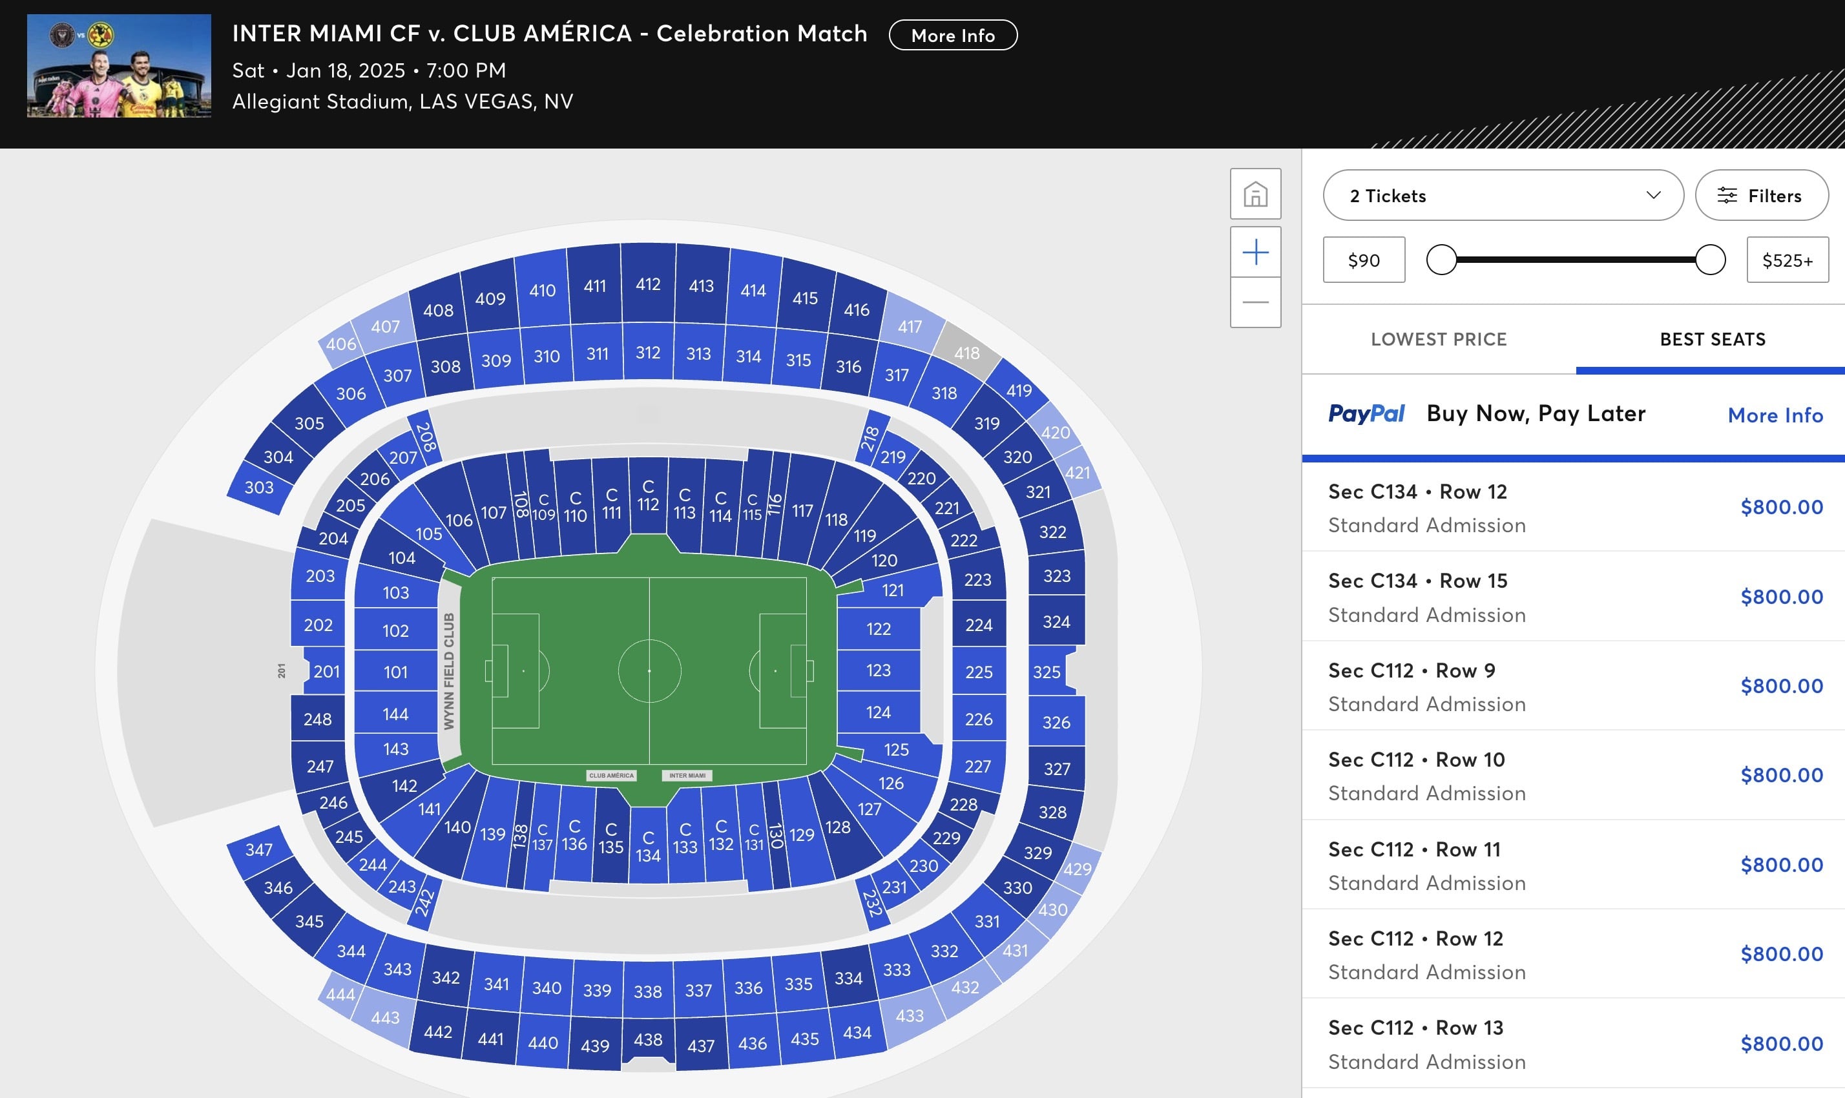This screenshot has width=1845, height=1098.
Task: Click the PayPal logo
Action: (1366, 413)
